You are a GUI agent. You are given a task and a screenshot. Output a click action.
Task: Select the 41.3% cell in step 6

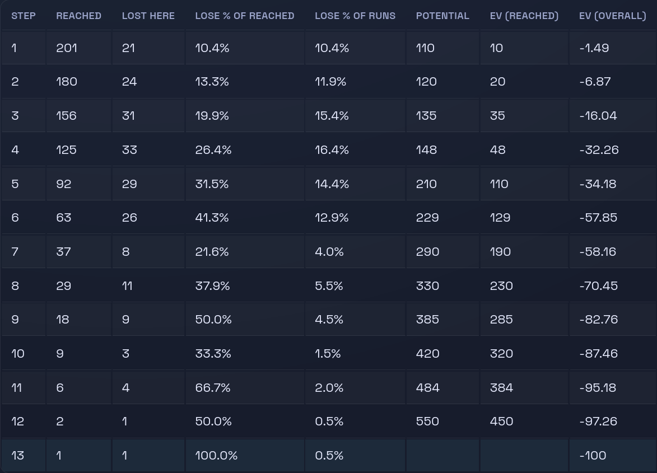[212, 218]
